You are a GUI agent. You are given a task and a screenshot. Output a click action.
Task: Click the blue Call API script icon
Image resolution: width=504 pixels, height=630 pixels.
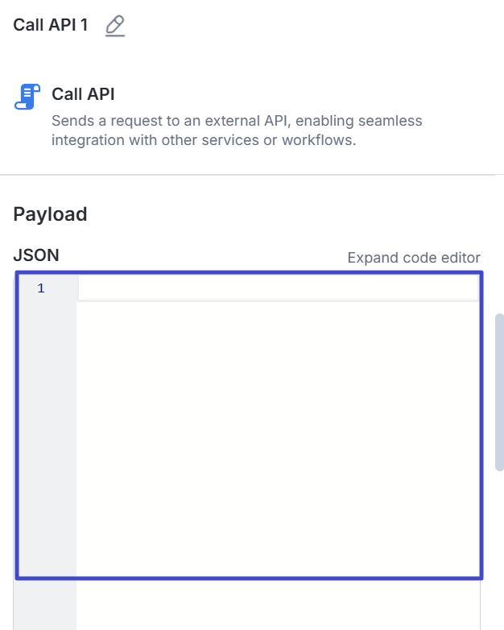pyautogui.click(x=27, y=97)
